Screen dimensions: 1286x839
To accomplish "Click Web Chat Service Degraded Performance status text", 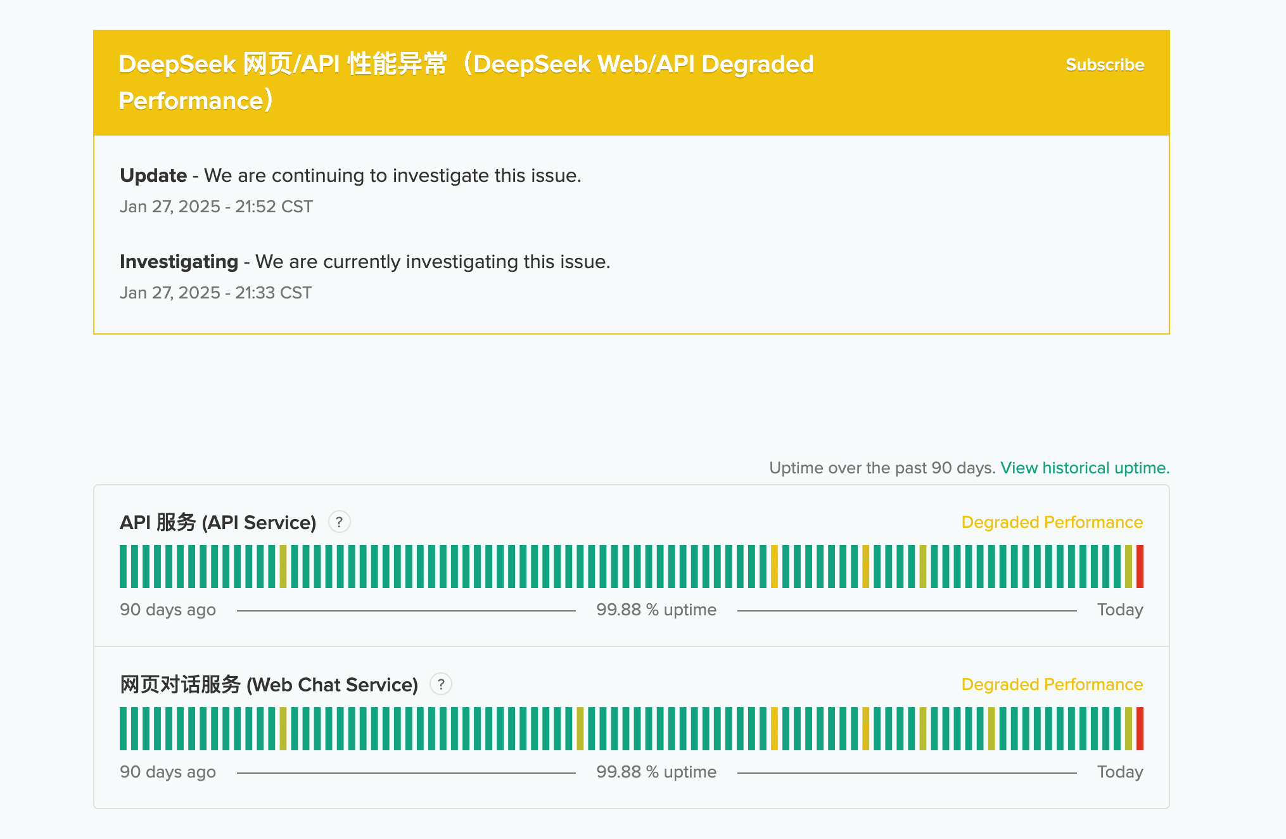I will coord(1052,684).
